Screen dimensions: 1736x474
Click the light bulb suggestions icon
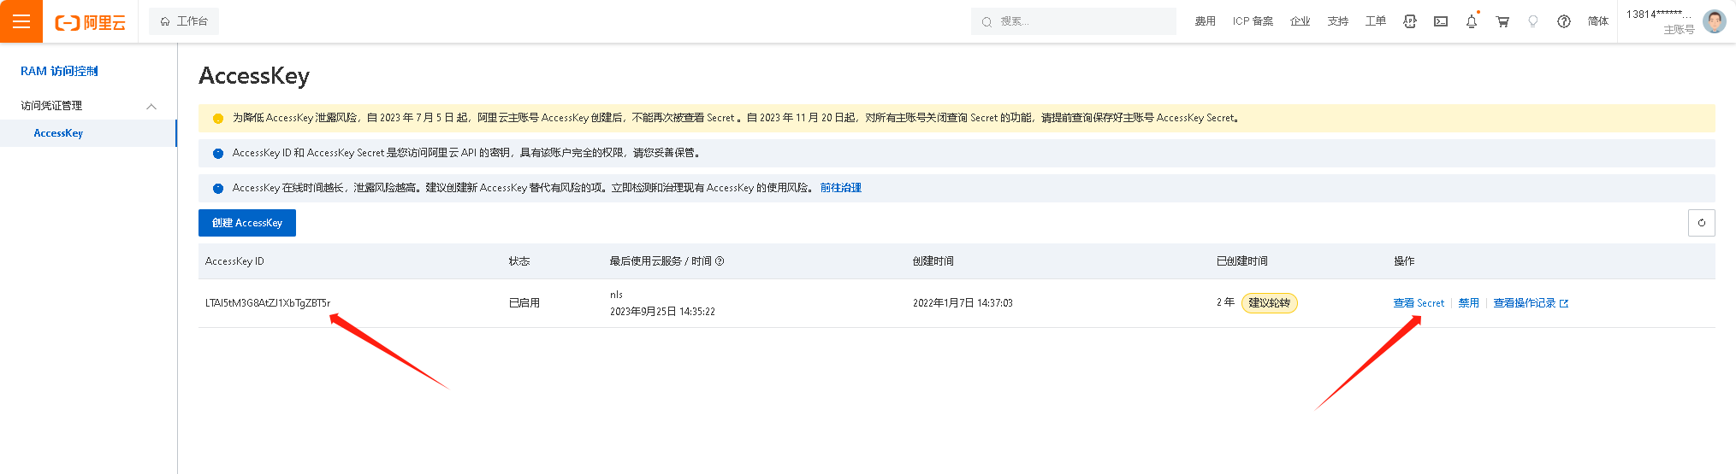[x=1533, y=21]
